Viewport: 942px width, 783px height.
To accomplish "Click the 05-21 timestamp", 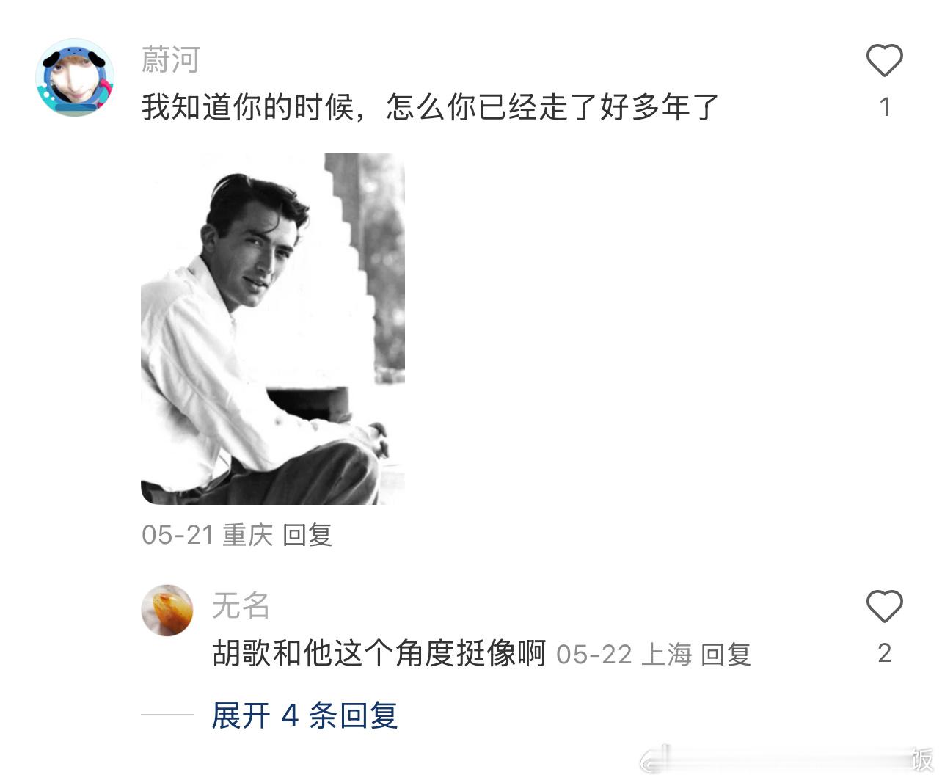I will pos(177,535).
